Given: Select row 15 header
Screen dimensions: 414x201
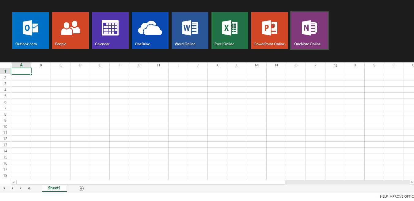Looking at the screenshot, I should [x=6, y=157].
